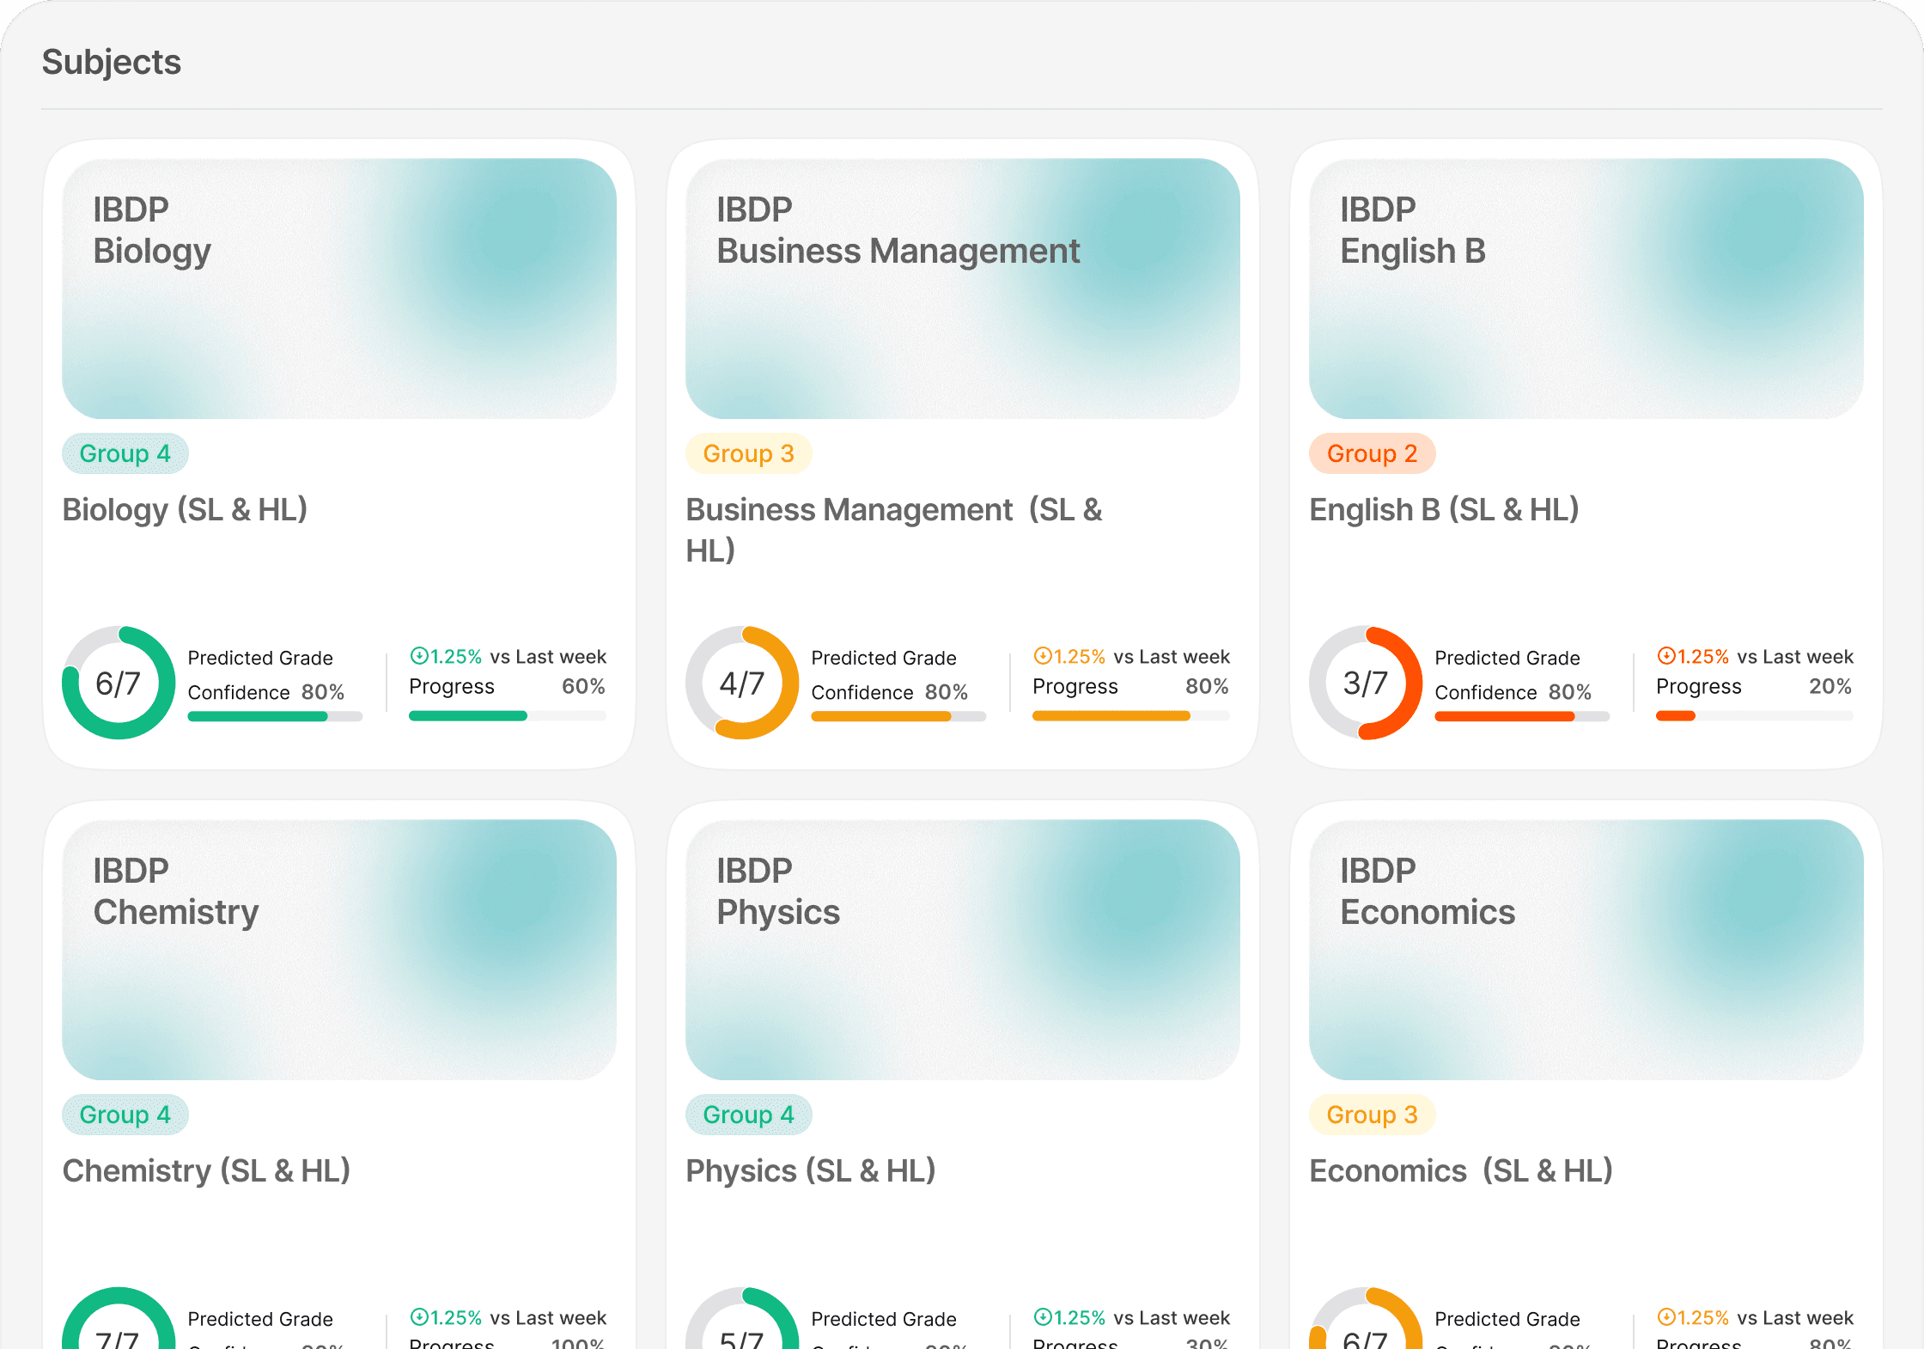Open the IBDP Physics banner

click(x=963, y=950)
